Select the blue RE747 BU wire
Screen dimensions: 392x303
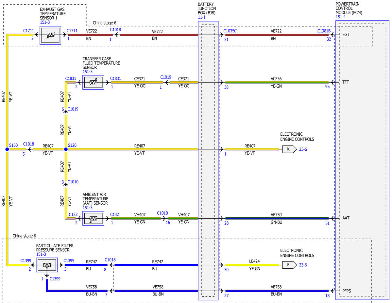tap(156, 265)
